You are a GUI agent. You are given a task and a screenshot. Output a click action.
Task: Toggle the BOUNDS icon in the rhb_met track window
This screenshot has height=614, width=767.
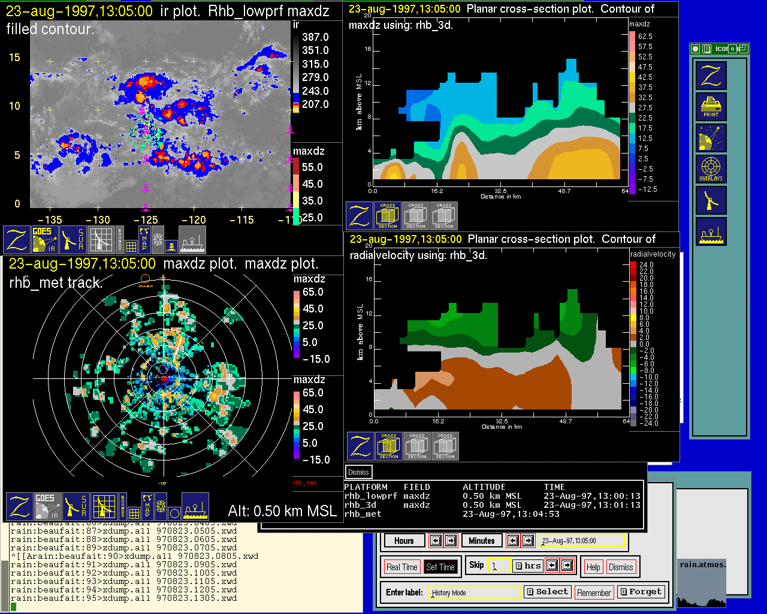[x=123, y=506]
